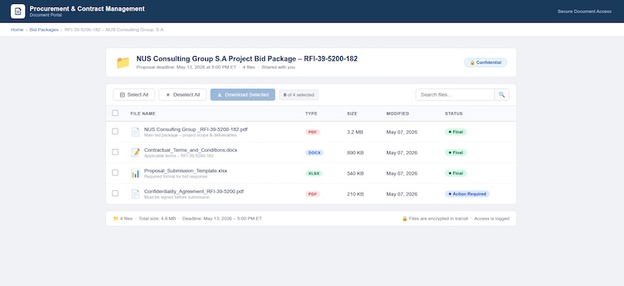Click the Deselect All button
Viewport: 624px width, 286px height.
[x=183, y=94]
